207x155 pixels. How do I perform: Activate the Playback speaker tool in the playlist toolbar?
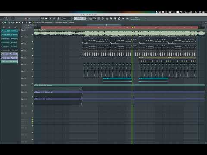pyautogui.click(x=30, y=22)
